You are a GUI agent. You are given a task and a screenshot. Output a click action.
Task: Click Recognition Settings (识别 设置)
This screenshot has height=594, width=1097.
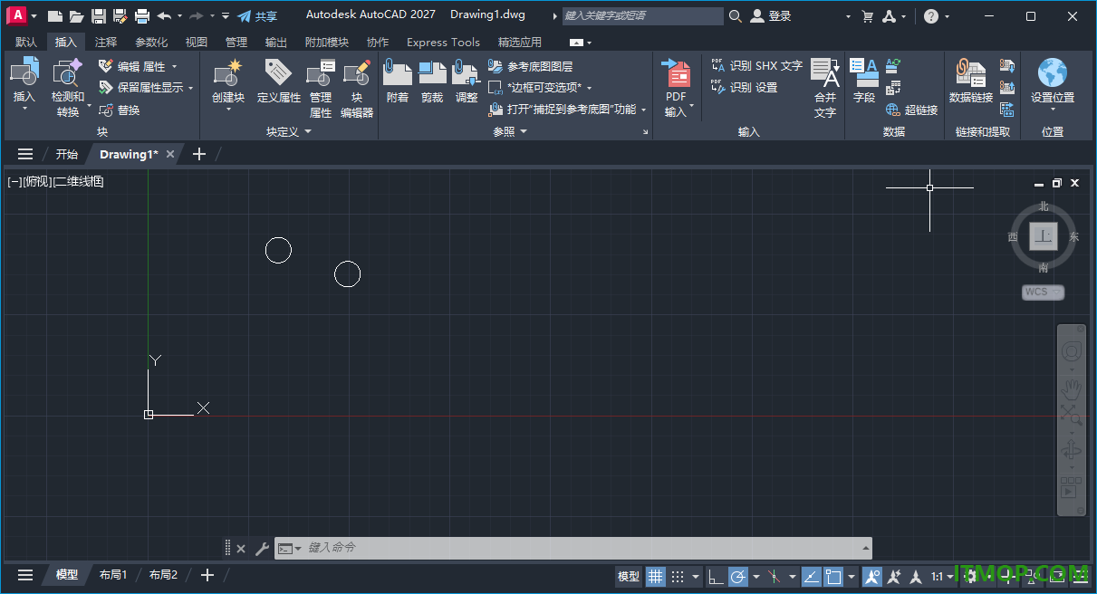(745, 88)
